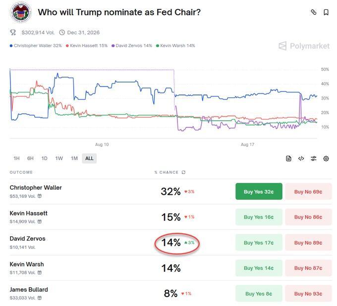The height and width of the screenshot is (306, 337).
Task: Buy No 86¢ for Kevin Hassett
Action: 308,217
